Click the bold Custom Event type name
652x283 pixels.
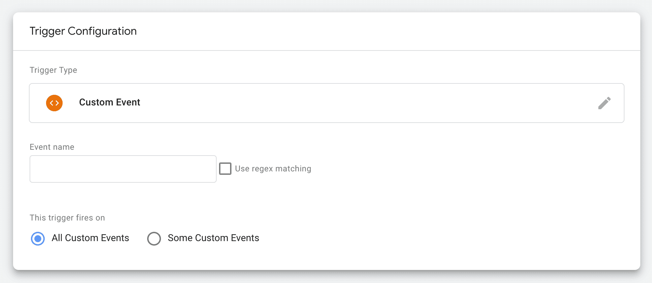[x=109, y=102]
